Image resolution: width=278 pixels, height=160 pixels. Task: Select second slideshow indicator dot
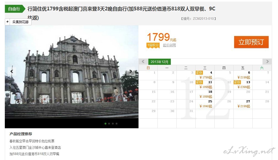coord(109,123)
